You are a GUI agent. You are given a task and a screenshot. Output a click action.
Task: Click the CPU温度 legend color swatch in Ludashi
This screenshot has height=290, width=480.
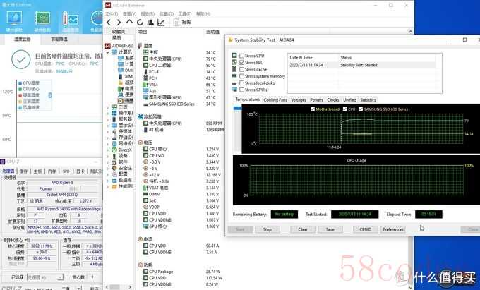(20, 83)
